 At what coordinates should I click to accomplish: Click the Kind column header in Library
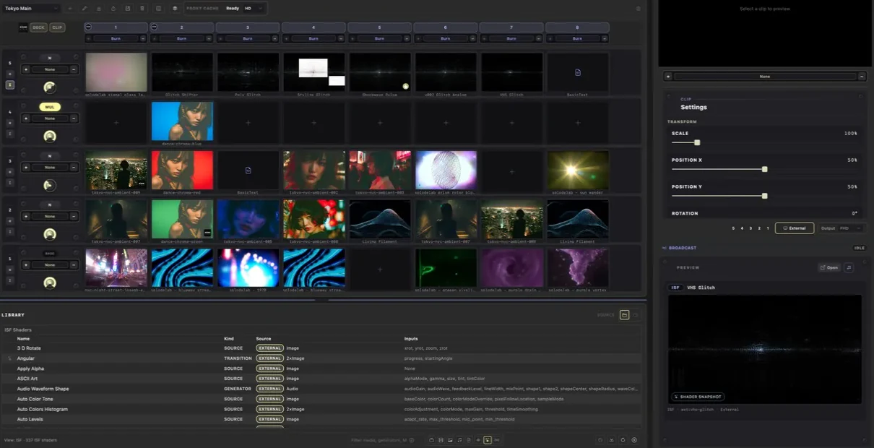[229, 338]
